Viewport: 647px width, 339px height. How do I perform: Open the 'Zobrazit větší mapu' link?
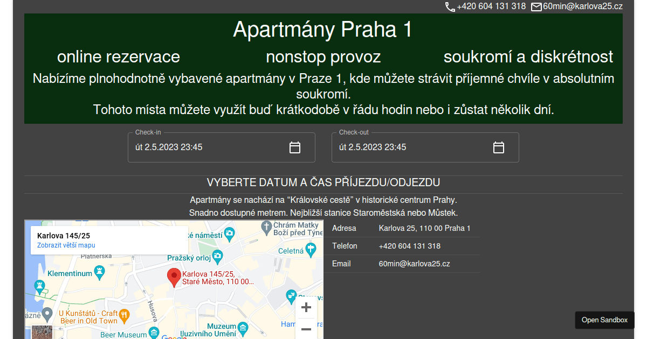click(x=66, y=245)
